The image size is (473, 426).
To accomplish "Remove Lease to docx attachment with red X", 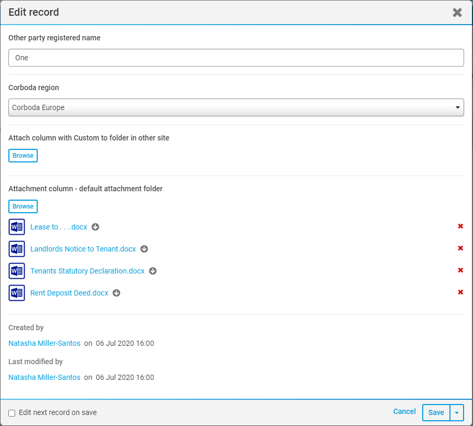I will point(460,226).
